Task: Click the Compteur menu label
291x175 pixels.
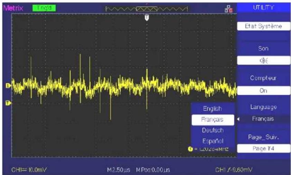Action: click(263, 78)
